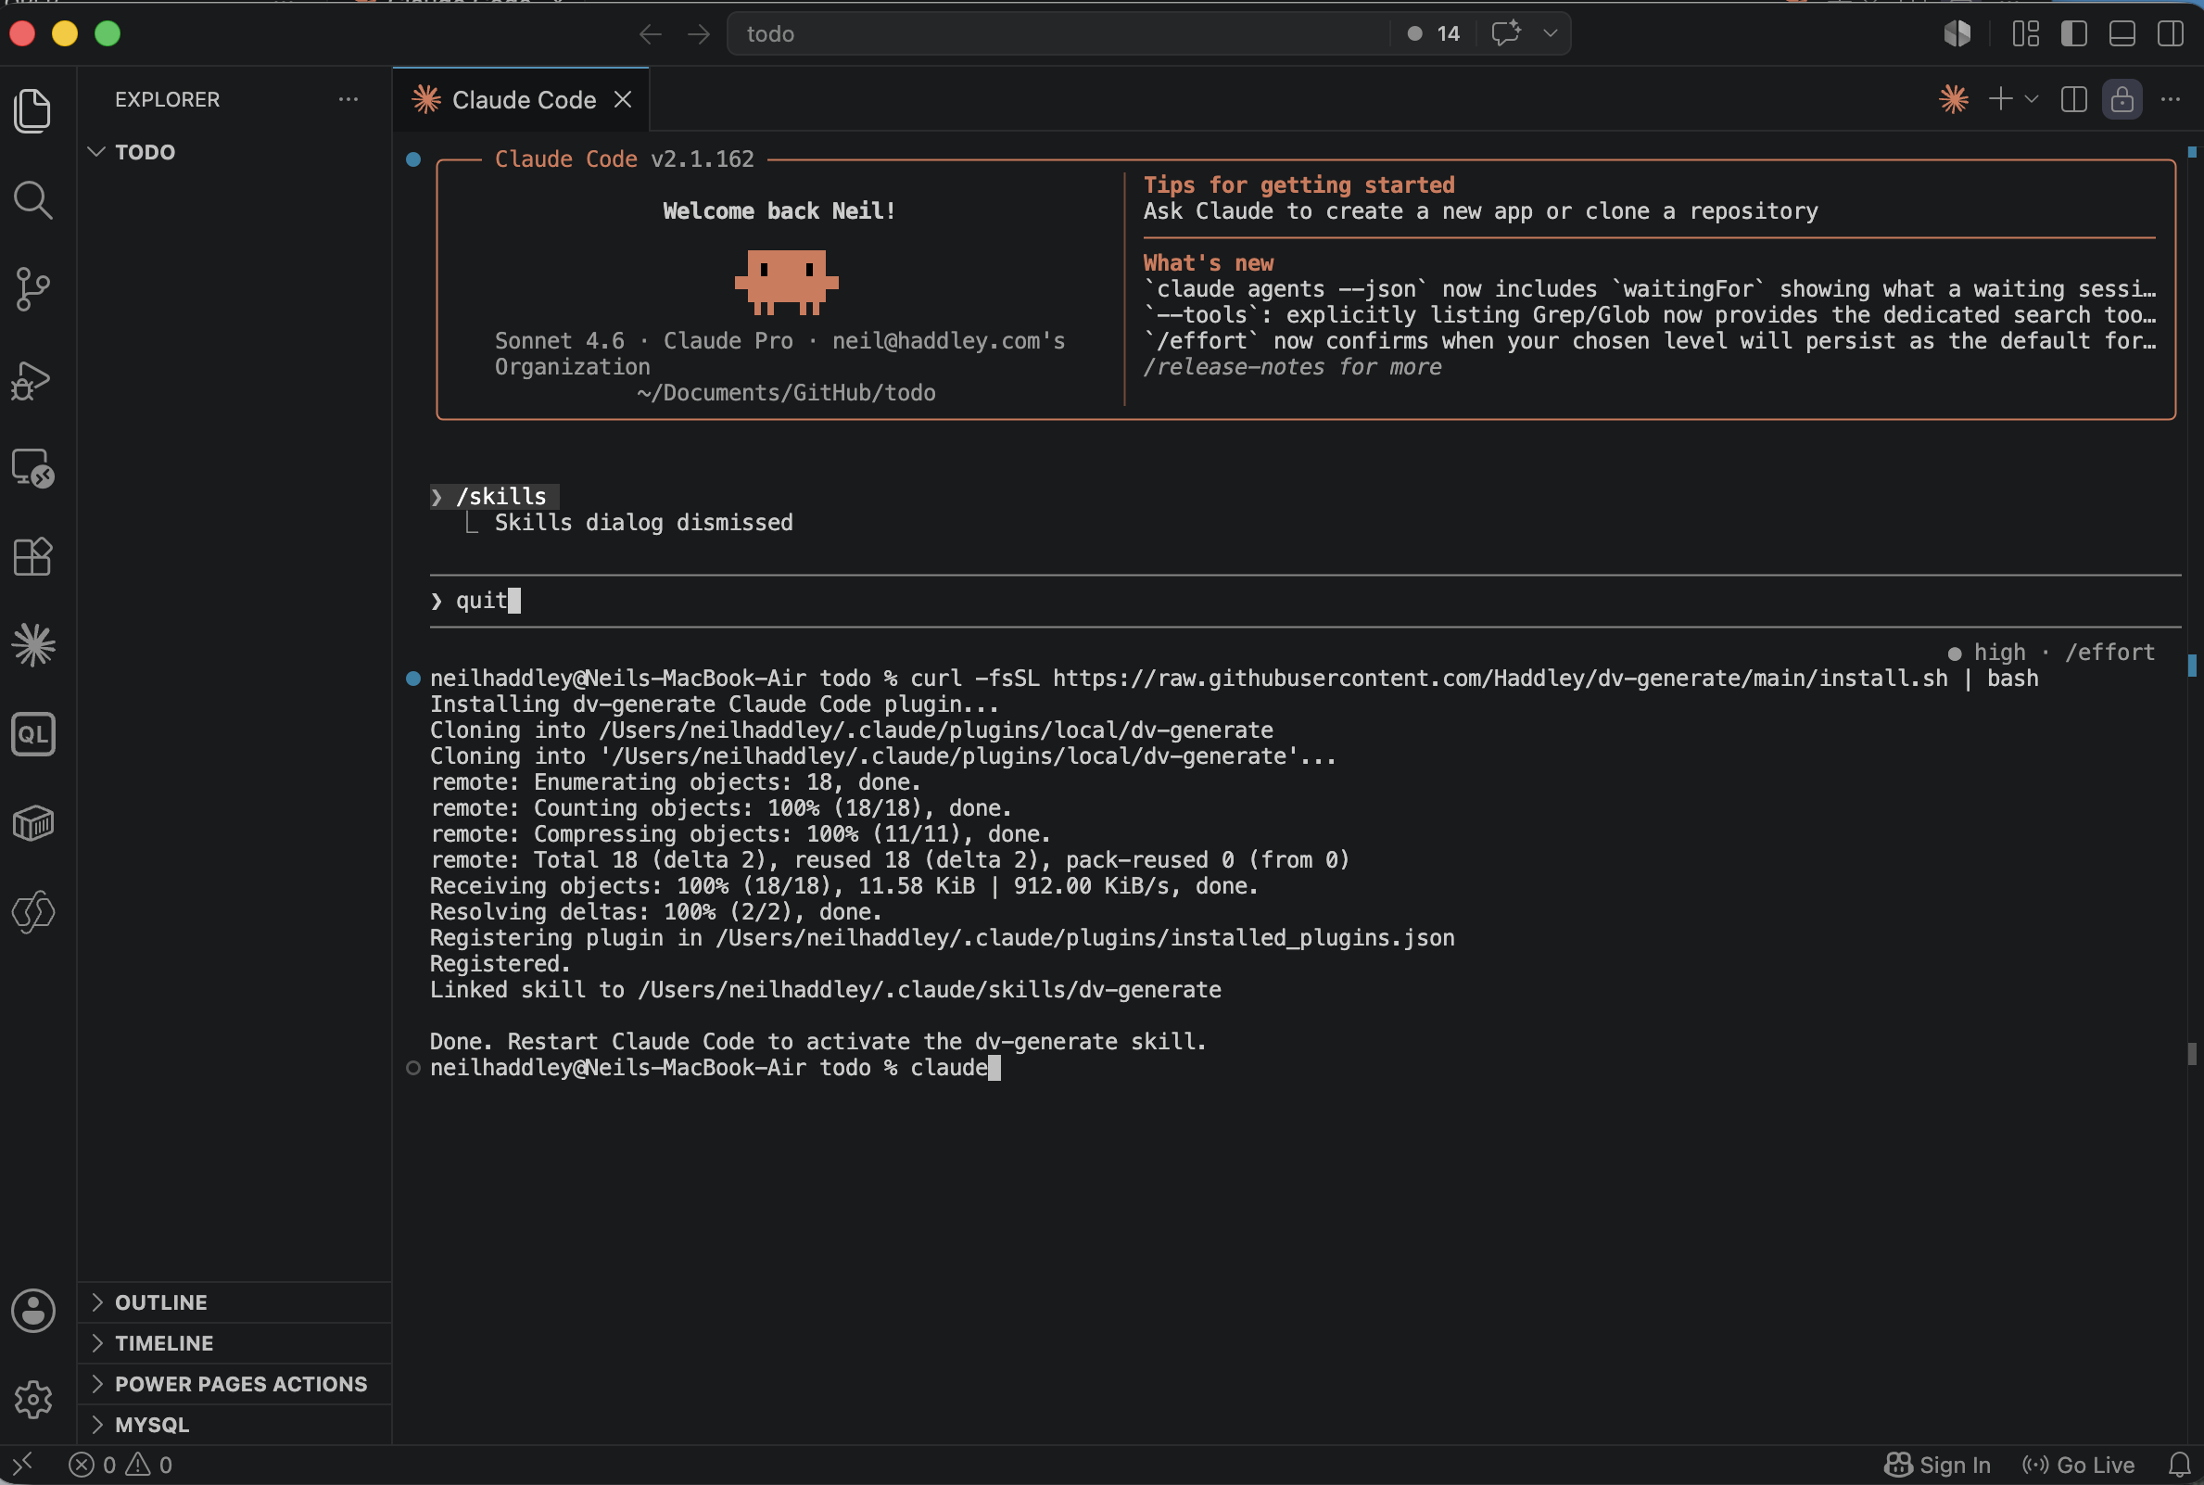Viewport: 2204px width, 1485px height.
Task: Click the hexagon extension icon in title bar
Action: [x=1957, y=34]
